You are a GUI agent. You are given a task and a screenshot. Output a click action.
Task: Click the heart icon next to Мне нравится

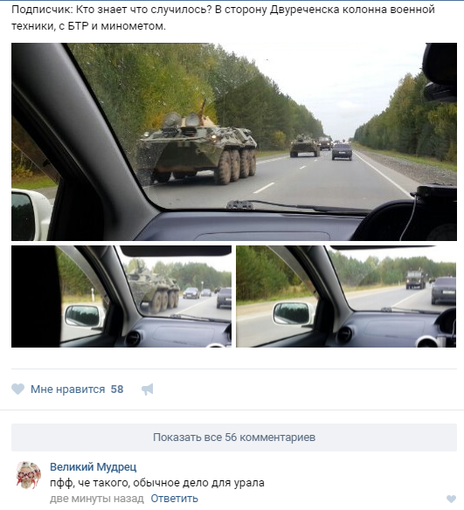tap(17, 389)
